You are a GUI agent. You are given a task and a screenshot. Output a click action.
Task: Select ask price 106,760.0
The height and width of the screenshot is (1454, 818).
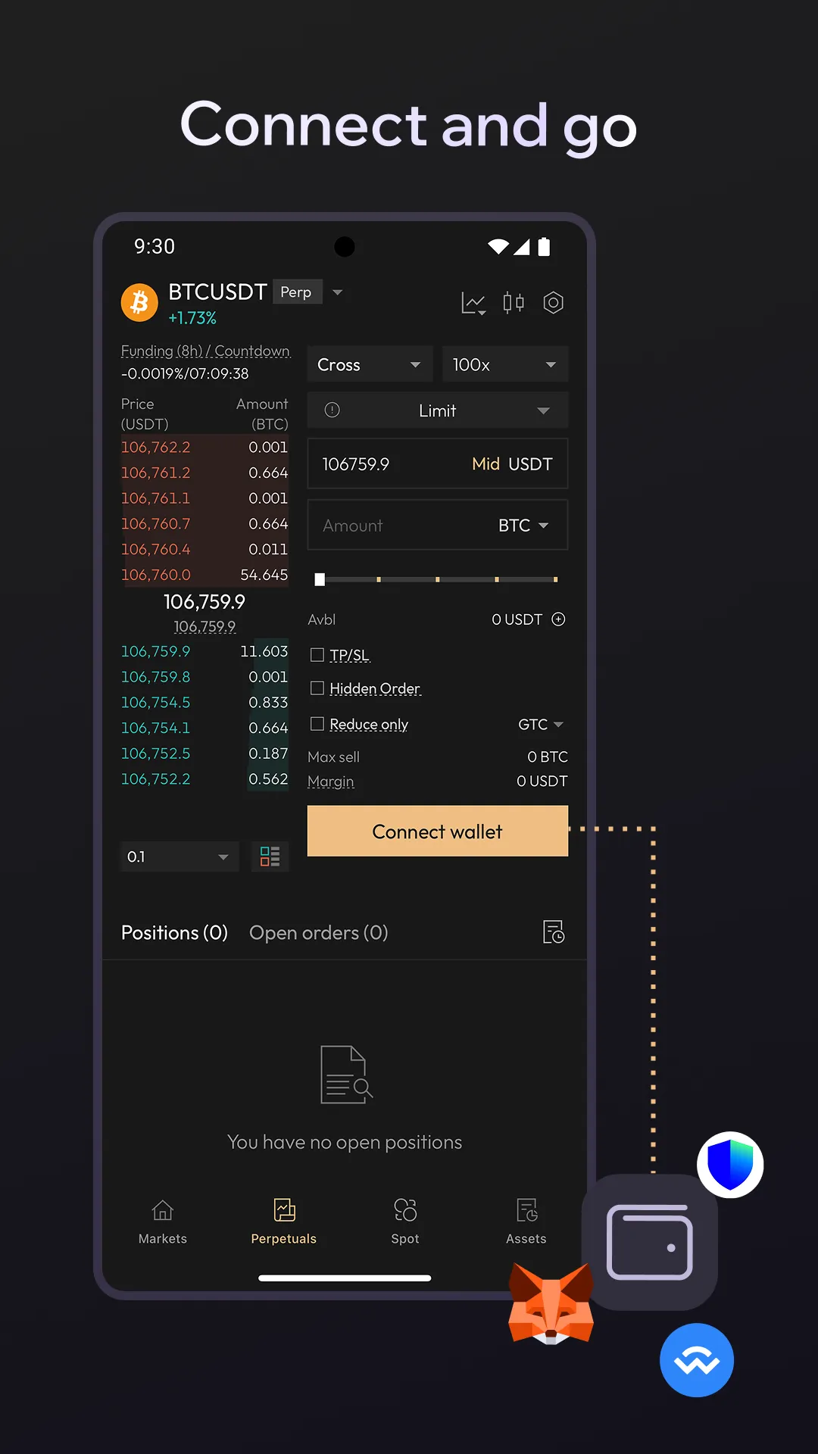pyautogui.click(x=156, y=575)
